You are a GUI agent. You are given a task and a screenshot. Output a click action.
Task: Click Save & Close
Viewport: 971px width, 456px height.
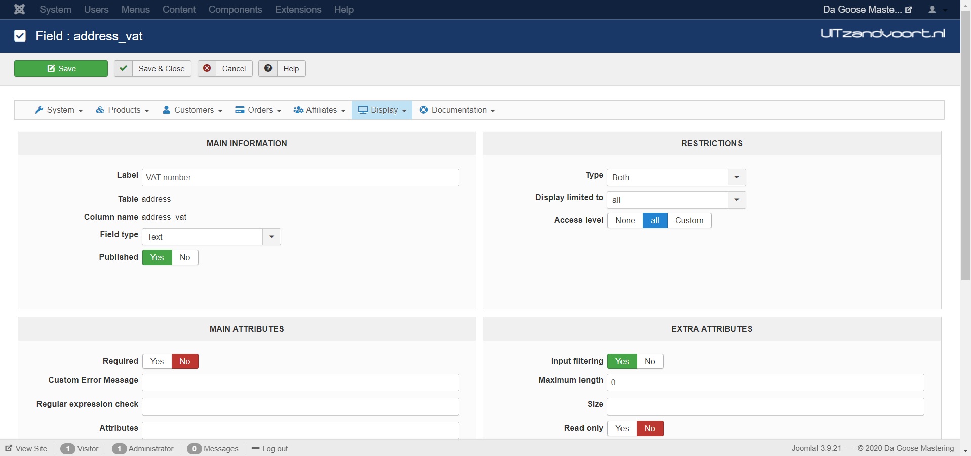152,68
